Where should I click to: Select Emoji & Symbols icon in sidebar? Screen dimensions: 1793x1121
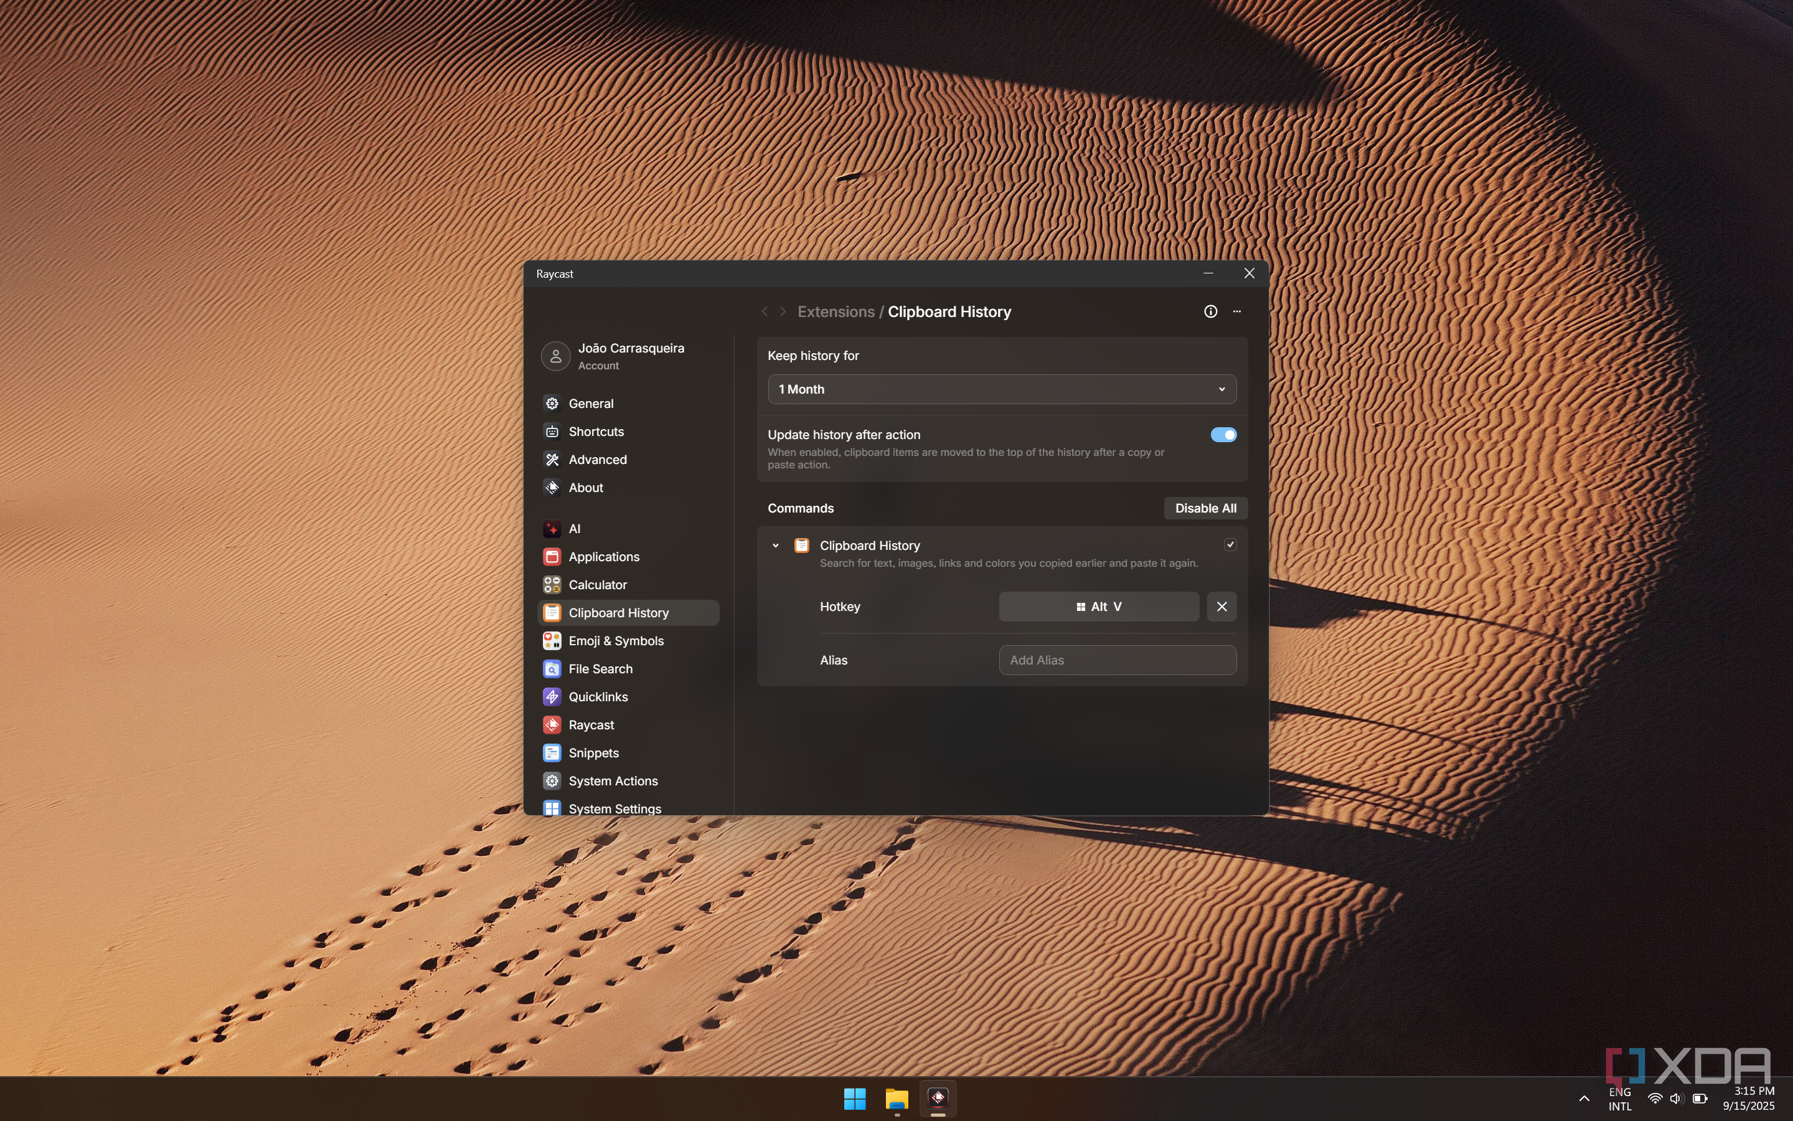[552, 641]
